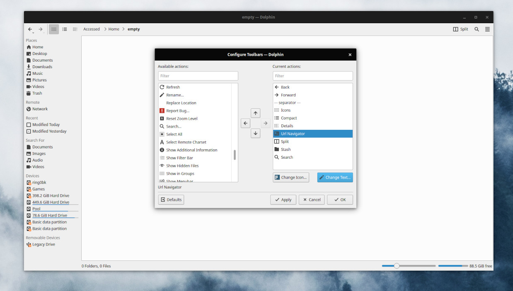Select Stash in current actions list

pyautogui.click(x=286, y=150)
